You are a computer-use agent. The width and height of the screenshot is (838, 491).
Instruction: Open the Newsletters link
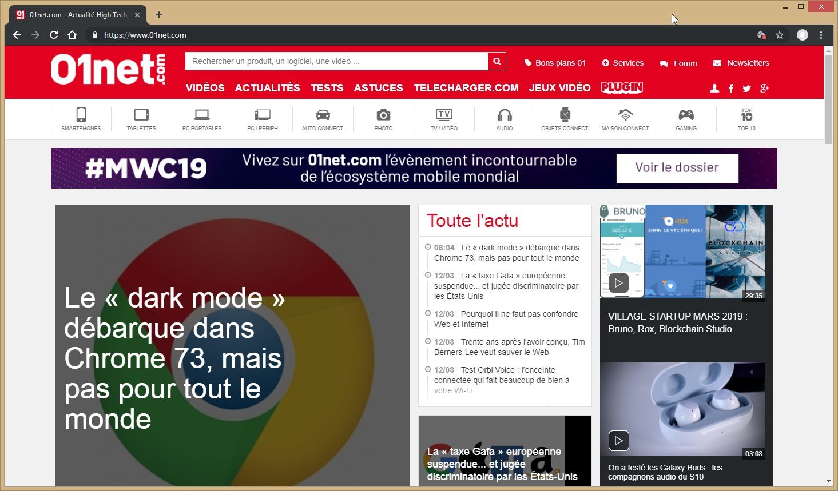(741, 63)
